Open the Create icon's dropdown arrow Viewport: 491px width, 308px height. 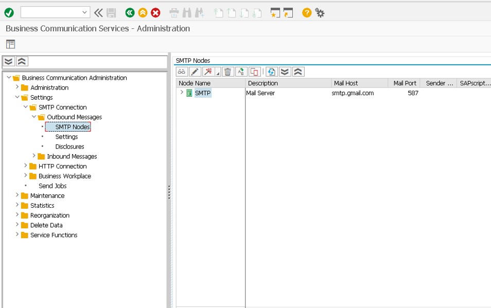coord(218,73)
